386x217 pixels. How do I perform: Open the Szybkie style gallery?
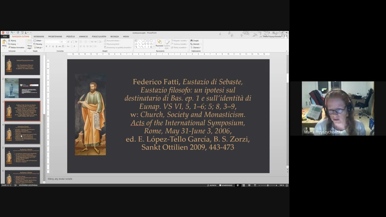(x=167, y=44)
